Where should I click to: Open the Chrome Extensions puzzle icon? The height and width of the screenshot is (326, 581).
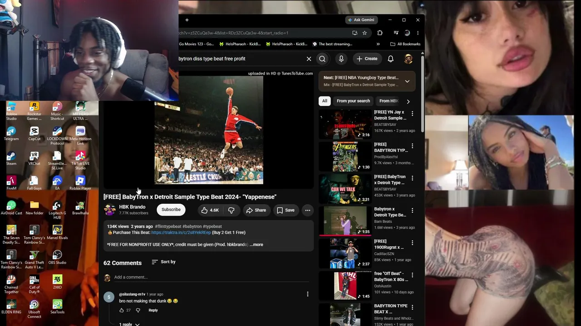380,33
